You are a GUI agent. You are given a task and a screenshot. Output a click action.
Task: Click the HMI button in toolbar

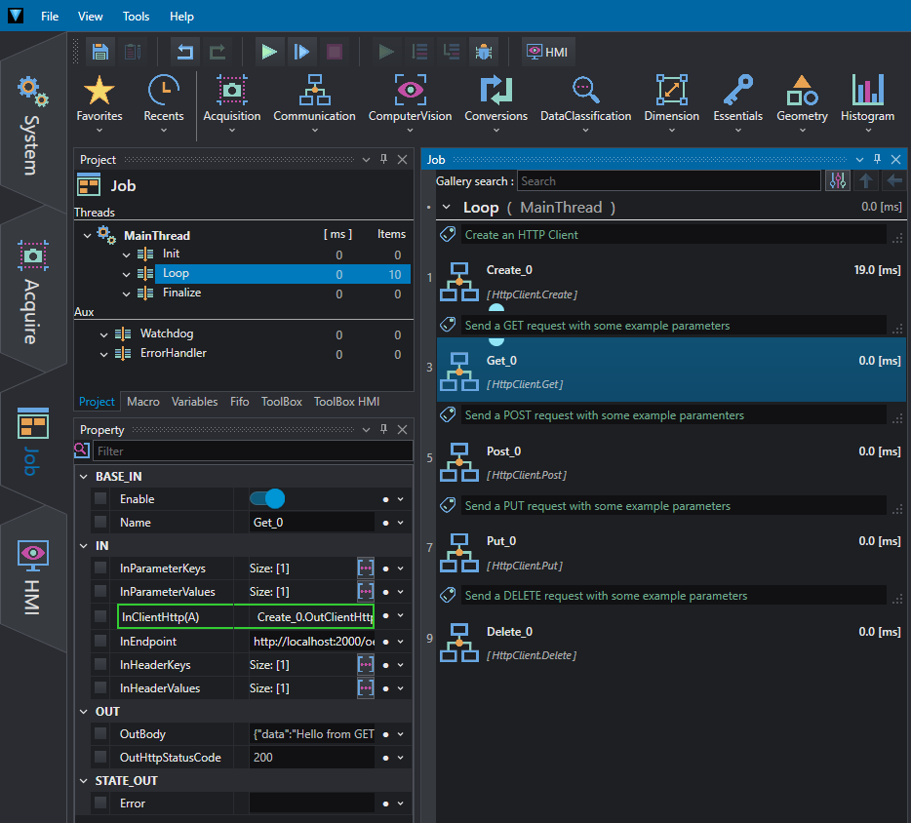point(547,52)
